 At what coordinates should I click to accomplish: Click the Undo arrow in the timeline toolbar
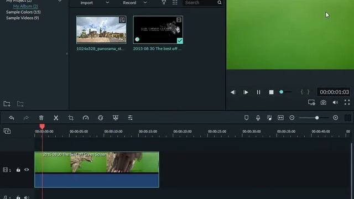click(12, 118)
